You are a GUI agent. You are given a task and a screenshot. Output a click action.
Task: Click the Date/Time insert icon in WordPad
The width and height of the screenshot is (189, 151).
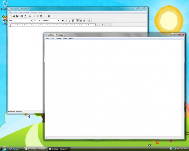[49, 16]
